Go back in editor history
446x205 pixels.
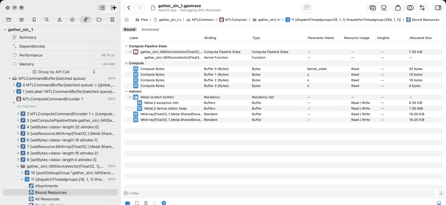(129, 8)
